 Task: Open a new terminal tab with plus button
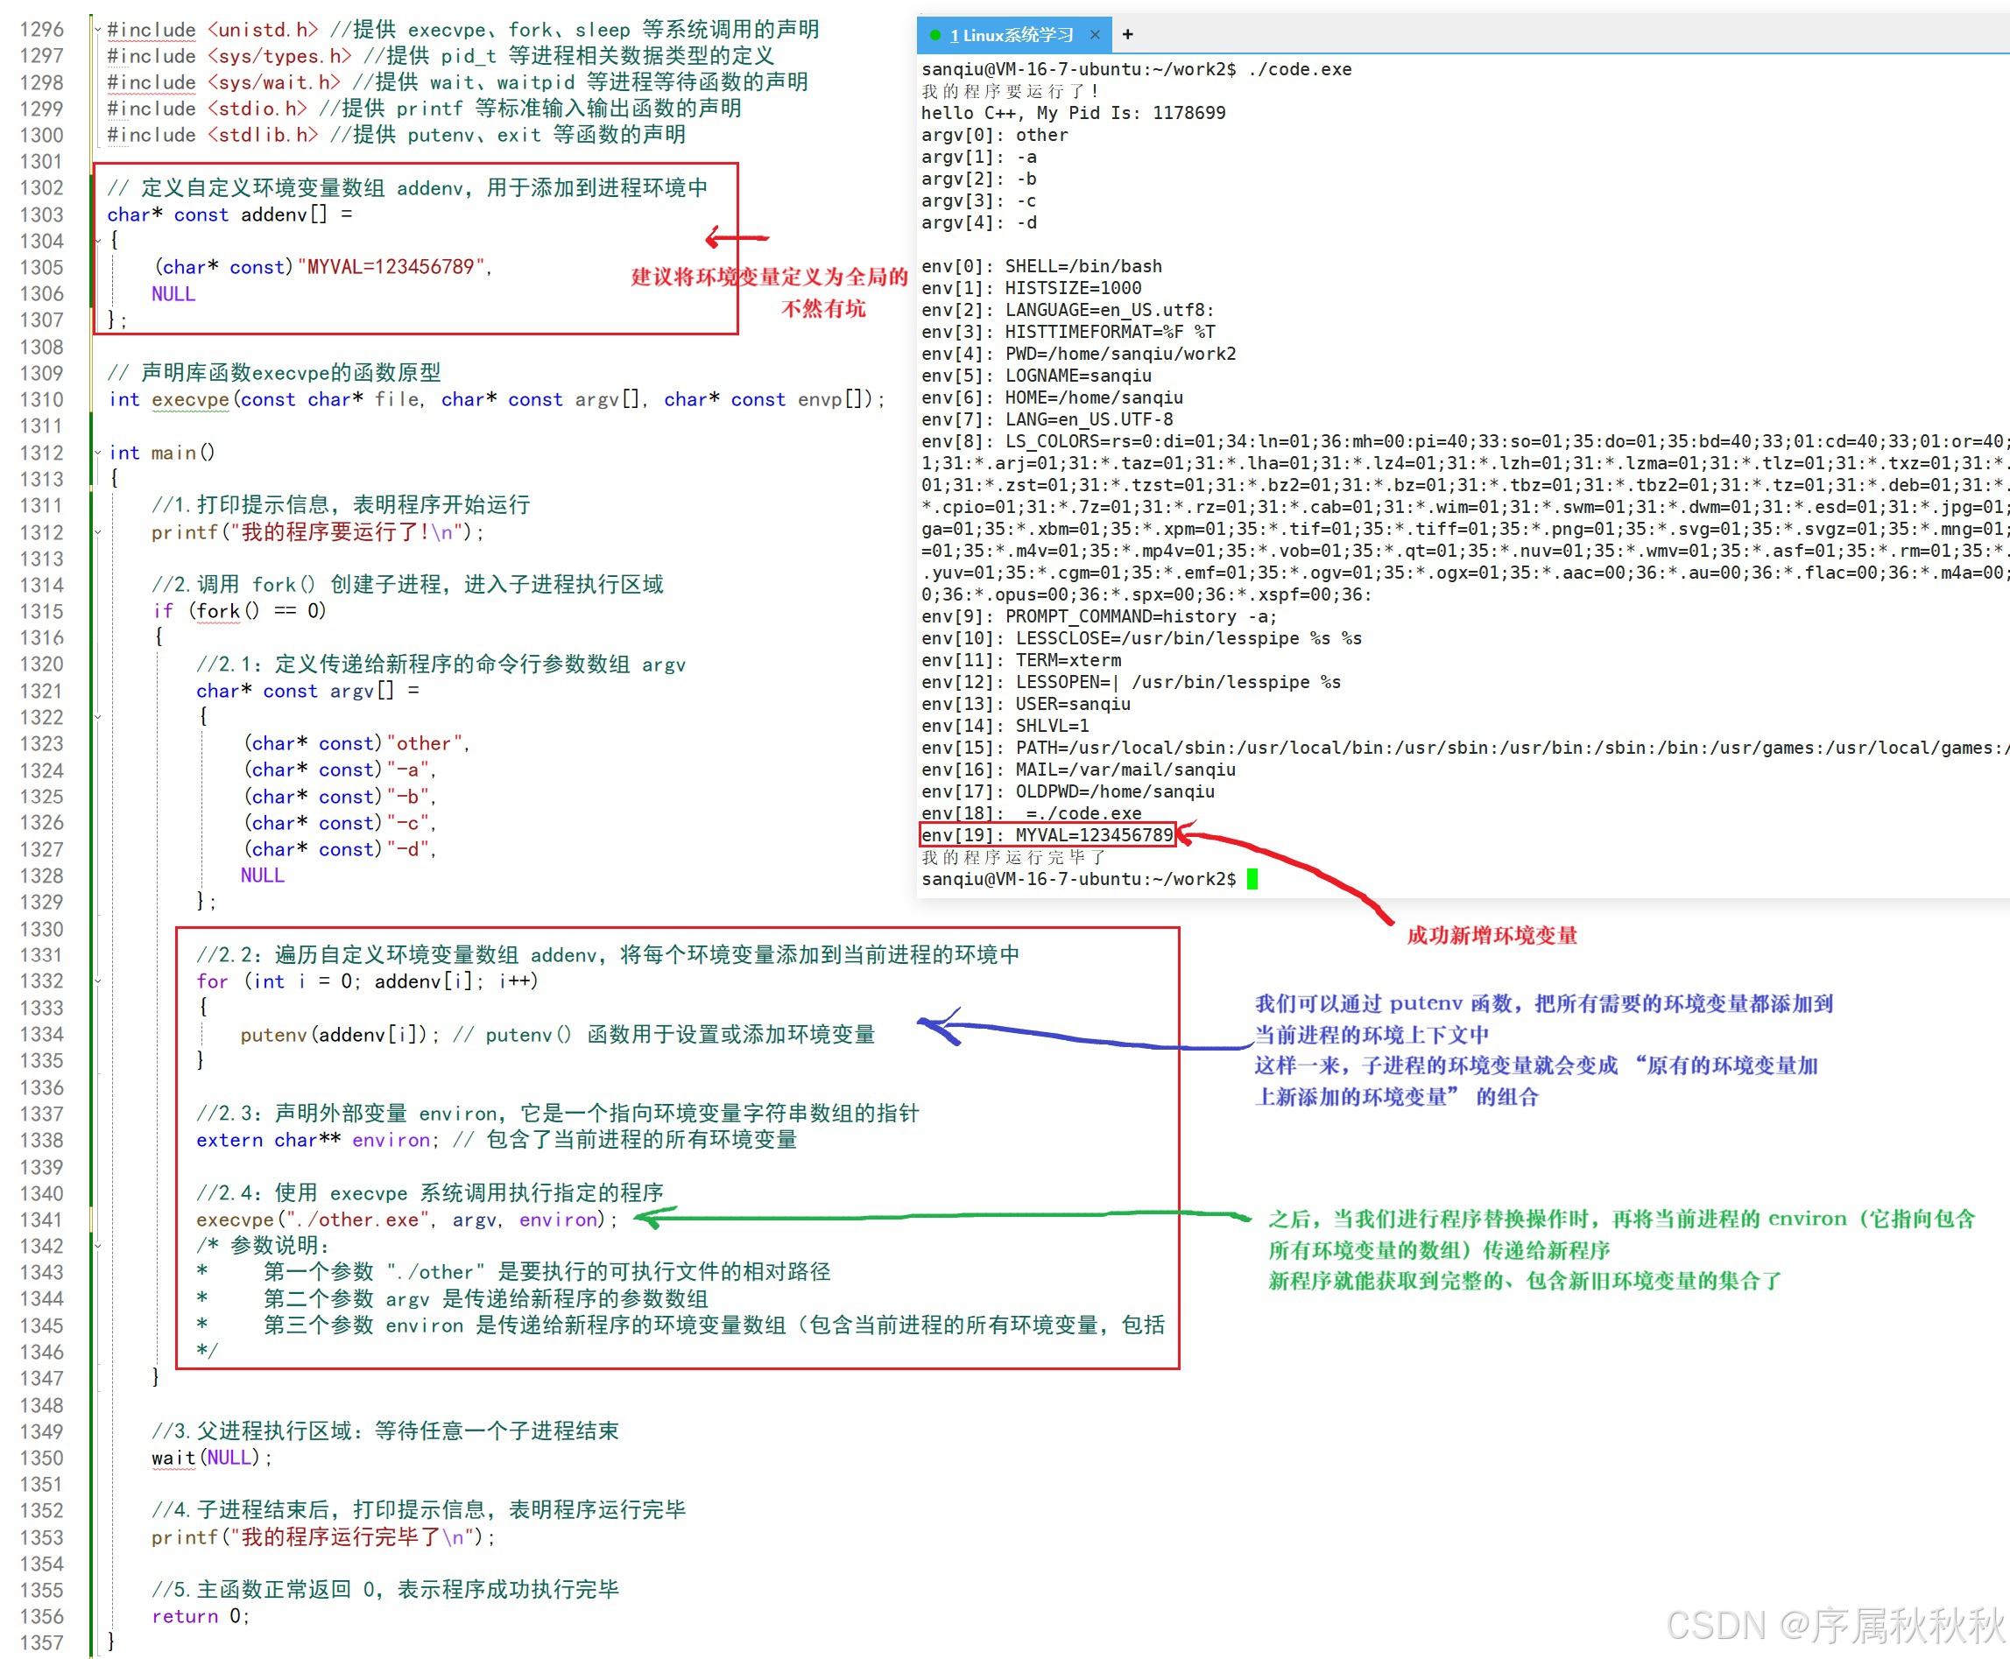[x=1128, y=34]
